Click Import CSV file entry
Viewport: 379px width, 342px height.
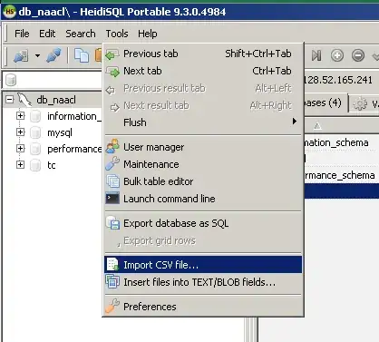[x=203, y=265]
